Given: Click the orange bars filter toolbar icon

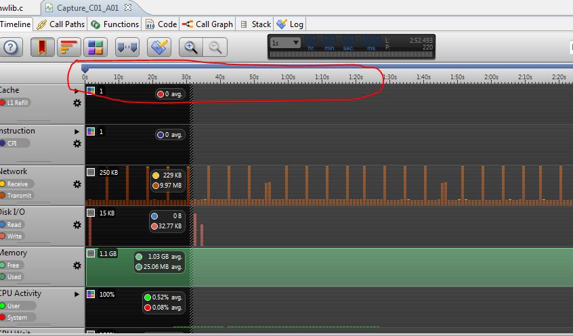Looking at the screenshot, I should [68, 47].
